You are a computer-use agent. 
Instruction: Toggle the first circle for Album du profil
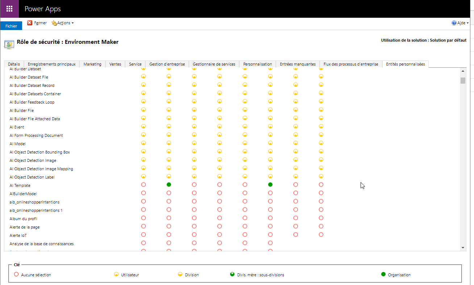[x=144, y=218]
